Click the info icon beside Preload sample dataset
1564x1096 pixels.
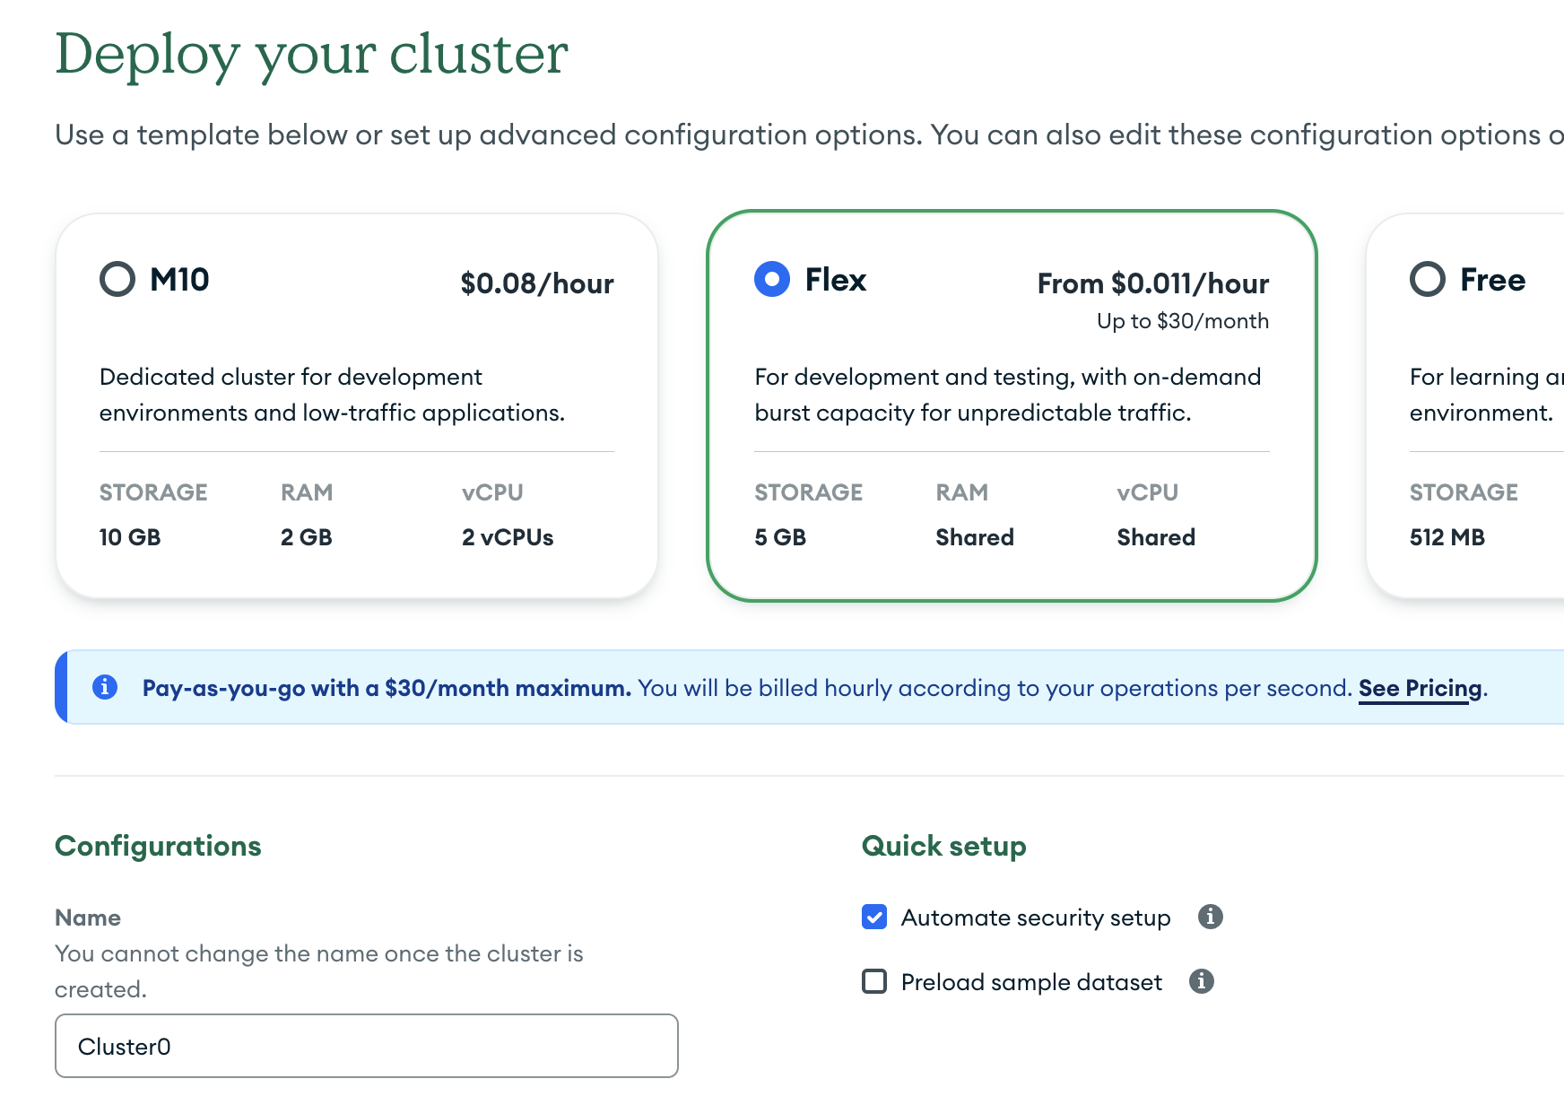1202,981
